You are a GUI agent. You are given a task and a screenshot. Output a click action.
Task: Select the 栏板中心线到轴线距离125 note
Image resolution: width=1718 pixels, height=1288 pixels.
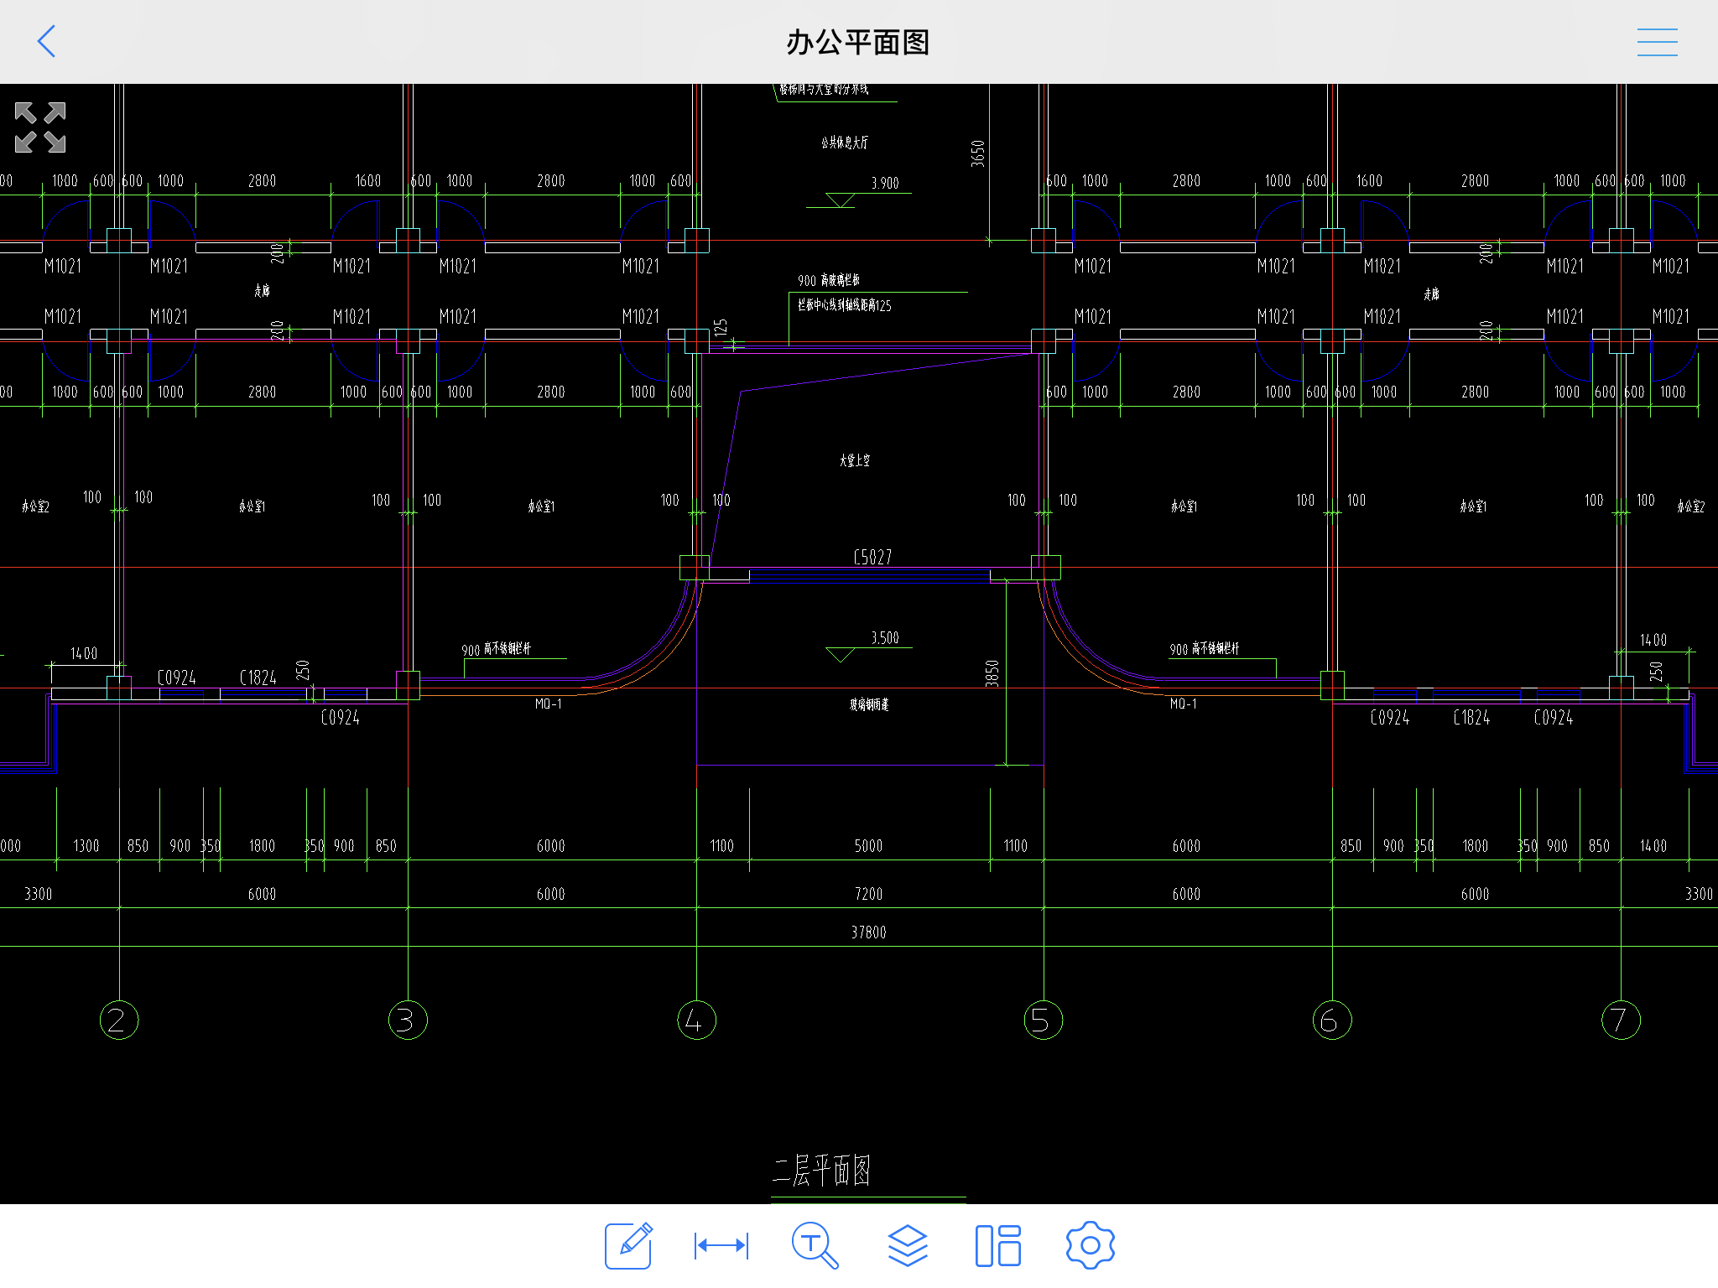click(845, 305)
